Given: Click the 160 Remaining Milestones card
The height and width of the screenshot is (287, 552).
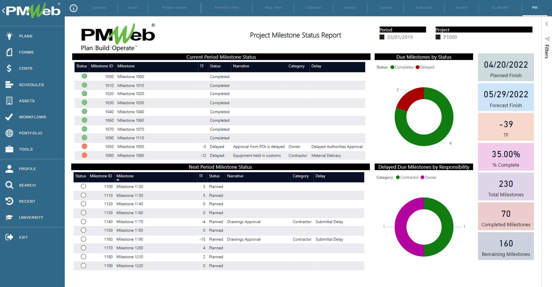Looking at the screenshot, I should (x=506, y=246).
